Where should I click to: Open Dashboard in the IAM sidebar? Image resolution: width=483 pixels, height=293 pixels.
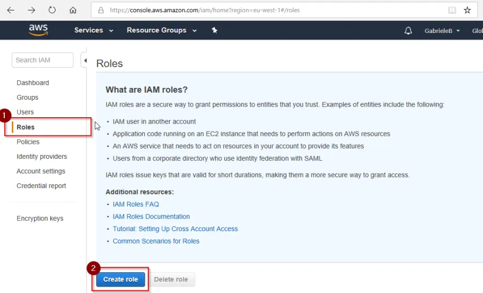click(33, 83)
